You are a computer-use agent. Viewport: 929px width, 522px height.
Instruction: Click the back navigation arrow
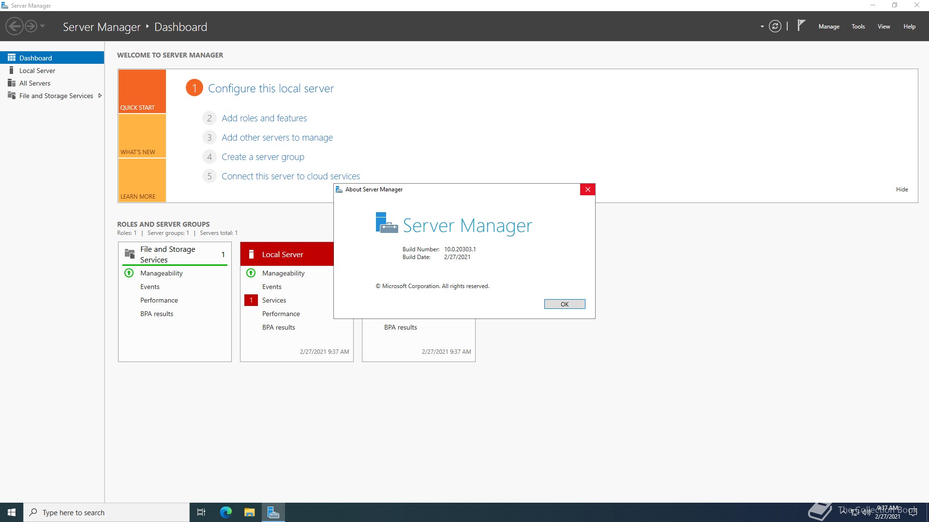pos(15,26)
